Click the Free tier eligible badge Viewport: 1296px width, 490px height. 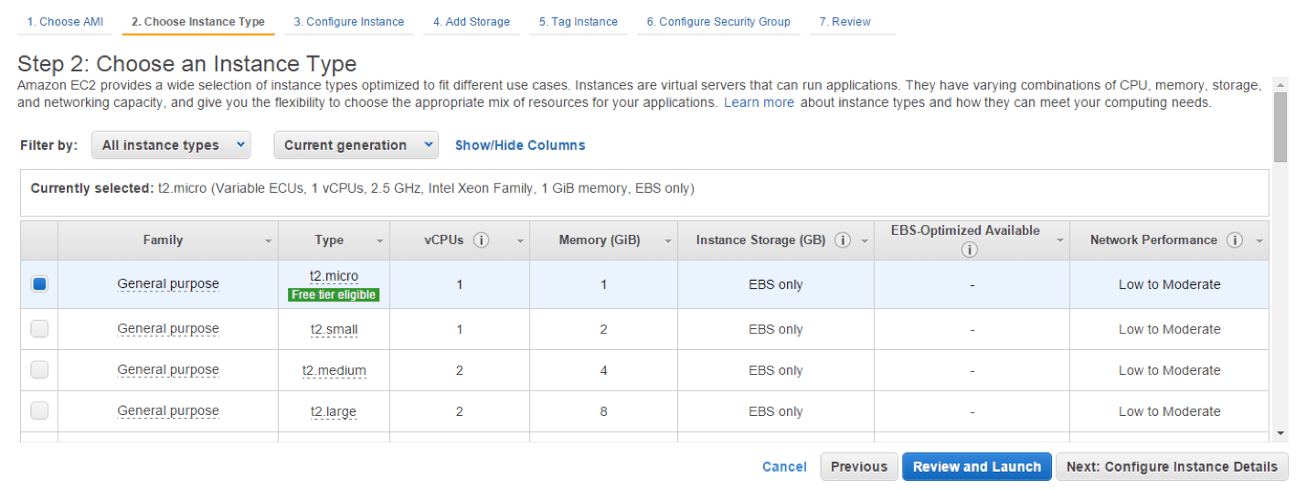pos(334,295)
